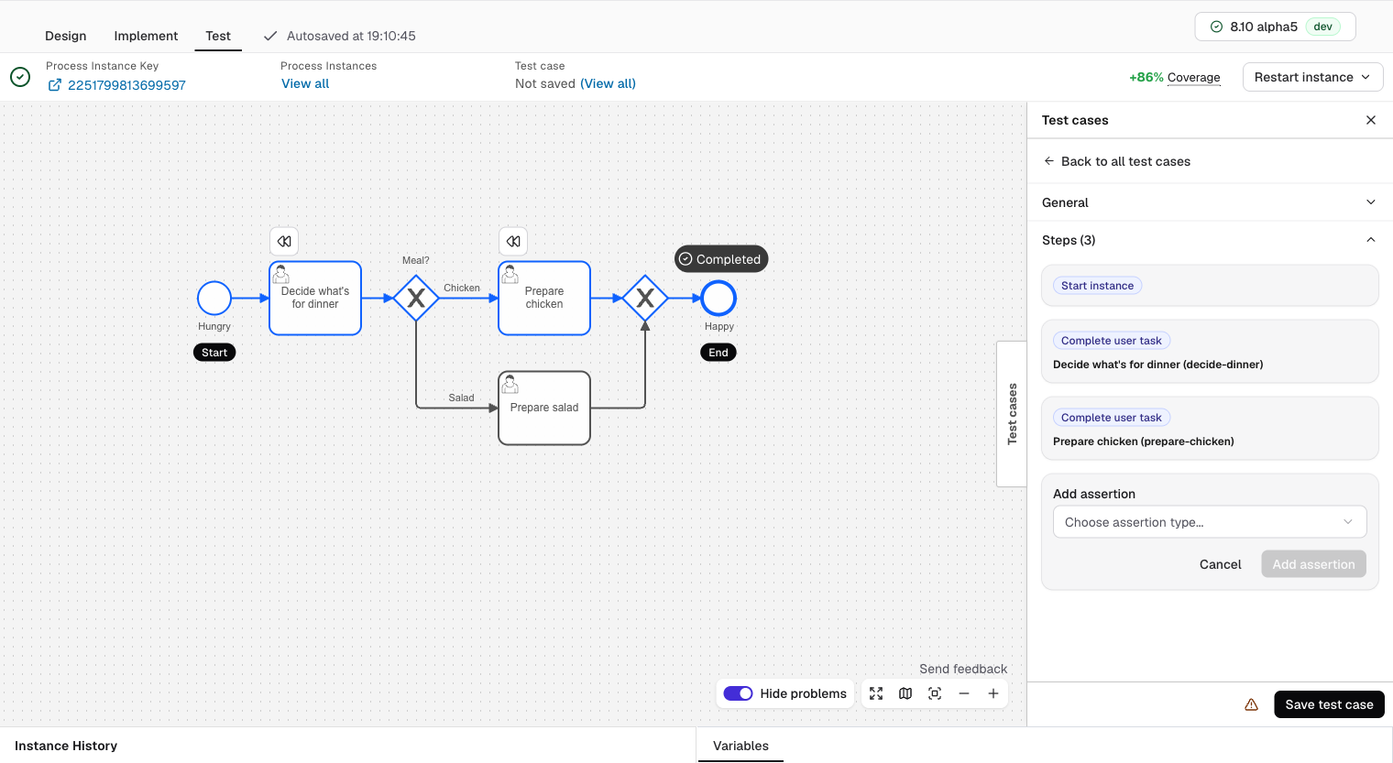Switch to the Design tab
The height and width of the screenshot is (763, 1393).
tap(66, 36)
